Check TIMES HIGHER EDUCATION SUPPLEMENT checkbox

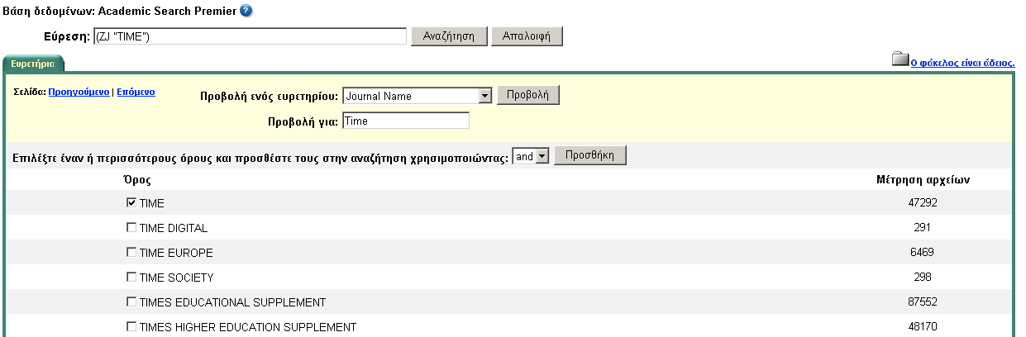coord(131,326)
